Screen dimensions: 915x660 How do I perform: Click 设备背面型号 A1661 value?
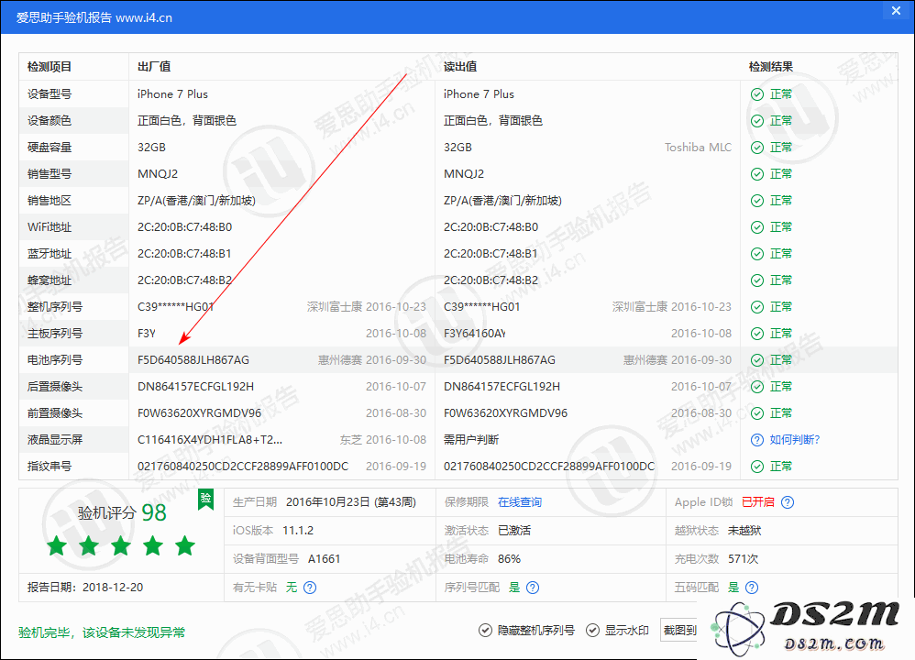tap(324, 559)
